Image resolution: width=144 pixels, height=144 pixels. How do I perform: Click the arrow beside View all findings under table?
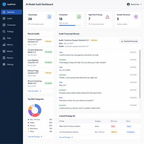tap(72, 137)
